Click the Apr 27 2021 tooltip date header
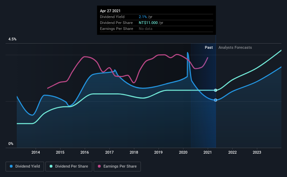 coord(110,11)
